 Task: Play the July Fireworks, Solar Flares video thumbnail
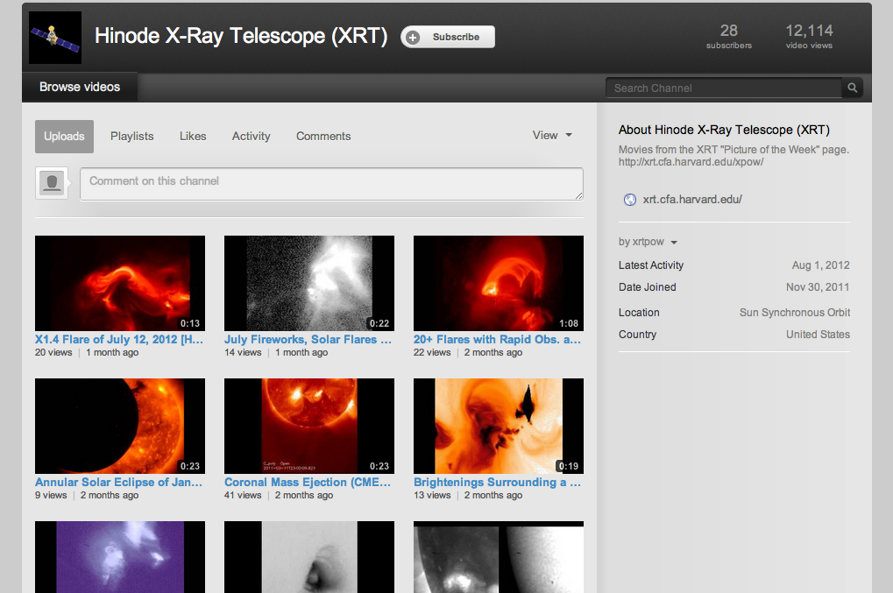pyautogui.click(x=309, y=283)
